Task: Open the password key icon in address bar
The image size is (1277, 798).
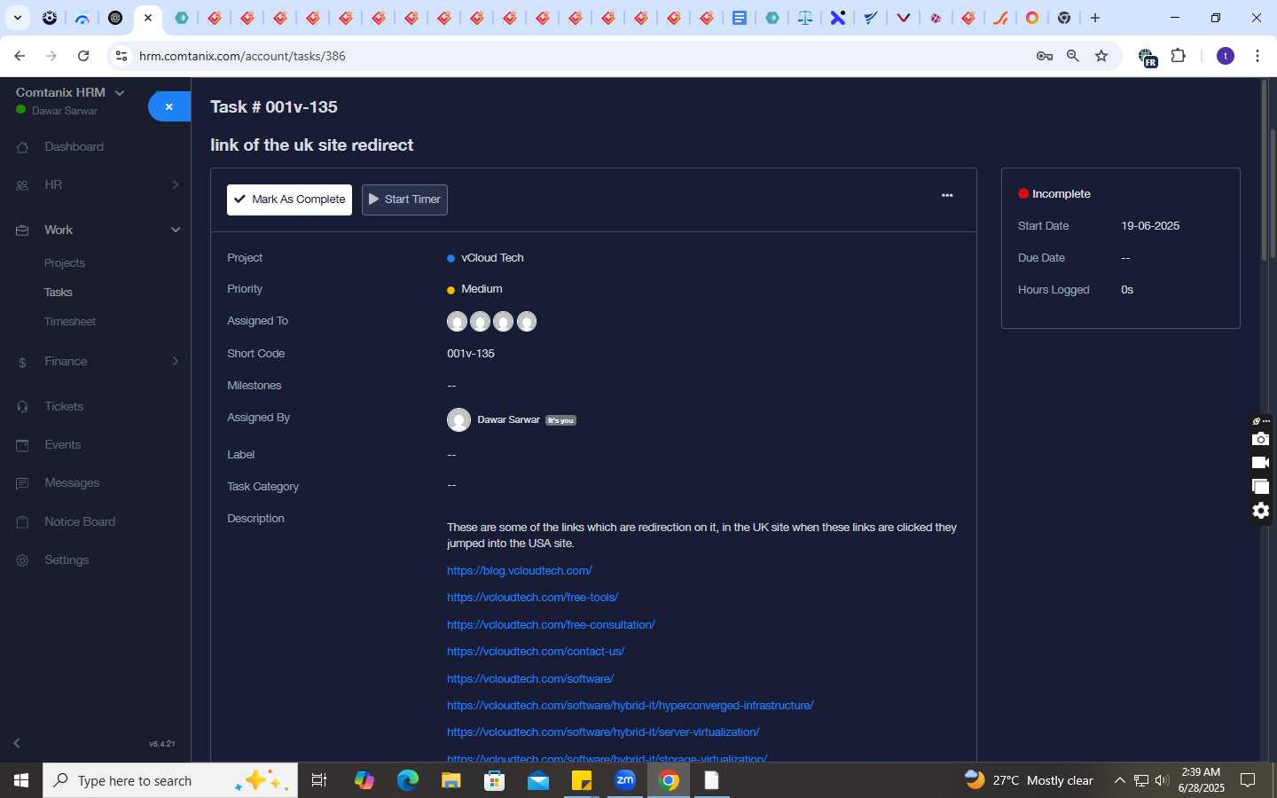Action: (x=1045, y=56)
